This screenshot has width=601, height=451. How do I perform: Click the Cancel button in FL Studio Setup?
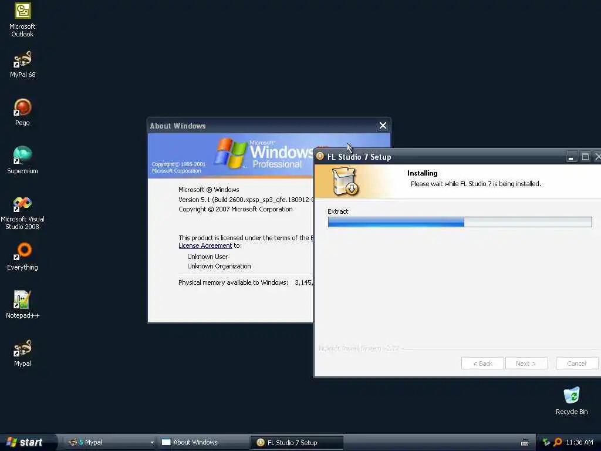(576, 363)
